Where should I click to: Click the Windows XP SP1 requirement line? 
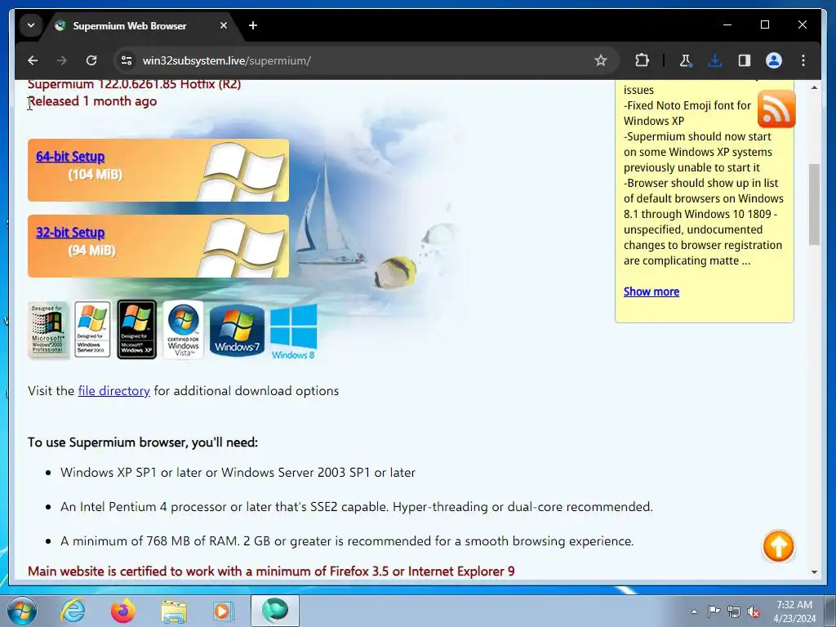coord(238,473)
